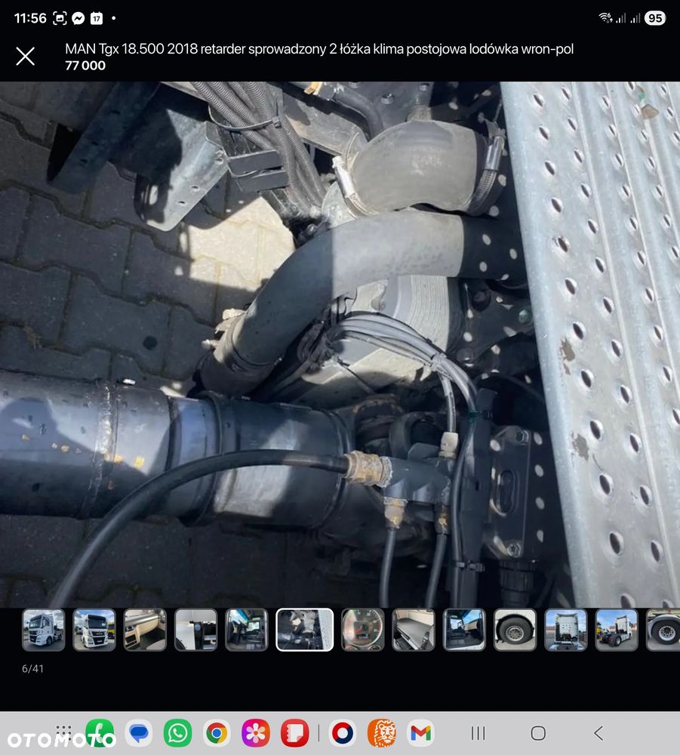Close the photo gallery with X icon
This screenshot has height=755, width=680.
click(25, 56)
